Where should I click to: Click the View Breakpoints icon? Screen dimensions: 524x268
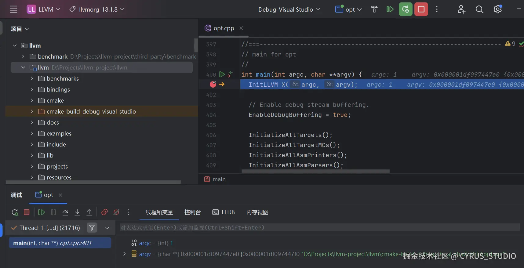click(104, 212)
